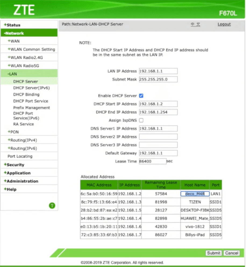This screenshot has height=267, width=246.
Task: Click MAC address 72:c3:85:33:6f:b3
Action: pyautogui.click(x=99, y=235)
